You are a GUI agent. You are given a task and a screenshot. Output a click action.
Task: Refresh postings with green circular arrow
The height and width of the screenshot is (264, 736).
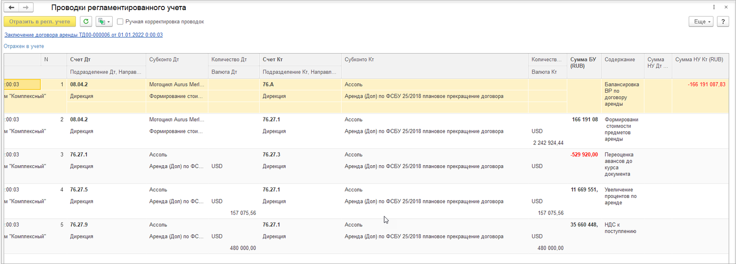coord(86,22)
